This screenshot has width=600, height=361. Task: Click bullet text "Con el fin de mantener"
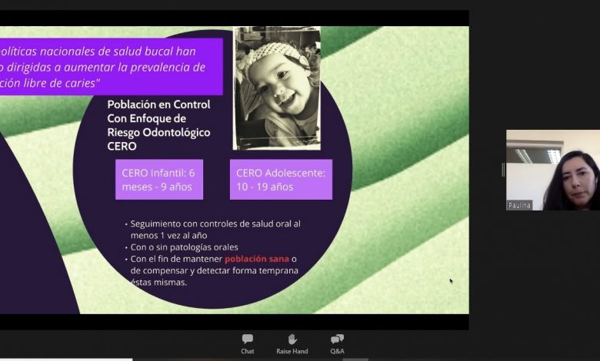click(x=177, y=259)
